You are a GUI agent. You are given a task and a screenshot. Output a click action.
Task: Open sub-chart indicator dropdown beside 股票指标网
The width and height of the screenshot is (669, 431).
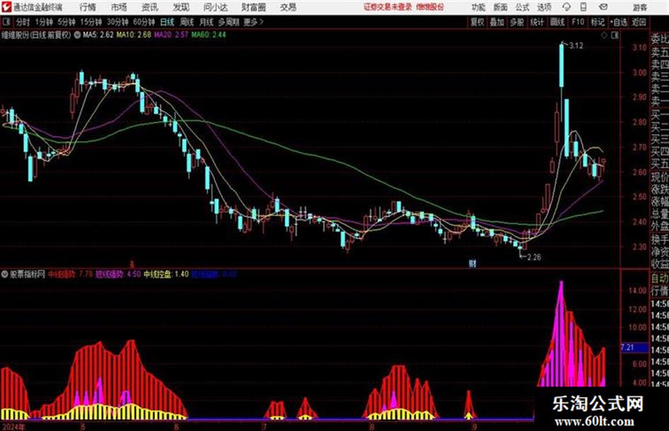coord(5,275)
